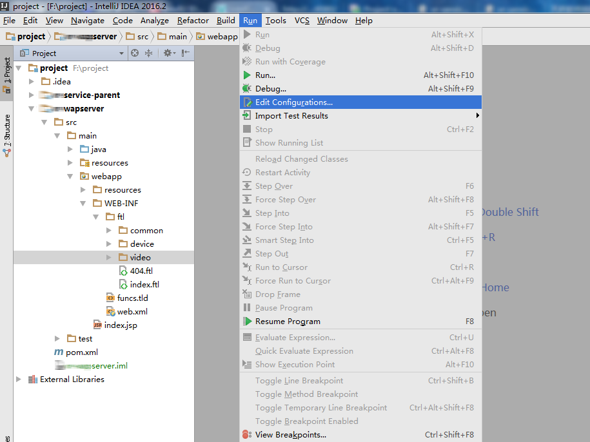Click the index.ftl file icon
This screenshot has height=442, width=590.
tap(123, 285)
